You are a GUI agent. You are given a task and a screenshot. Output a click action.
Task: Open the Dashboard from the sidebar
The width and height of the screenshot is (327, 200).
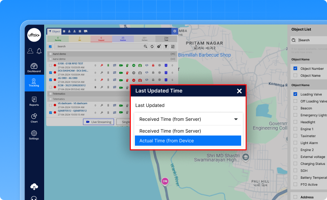34,68
